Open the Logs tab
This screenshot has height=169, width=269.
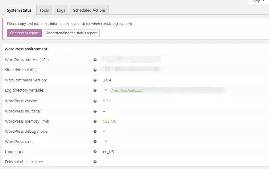[61, 10]
